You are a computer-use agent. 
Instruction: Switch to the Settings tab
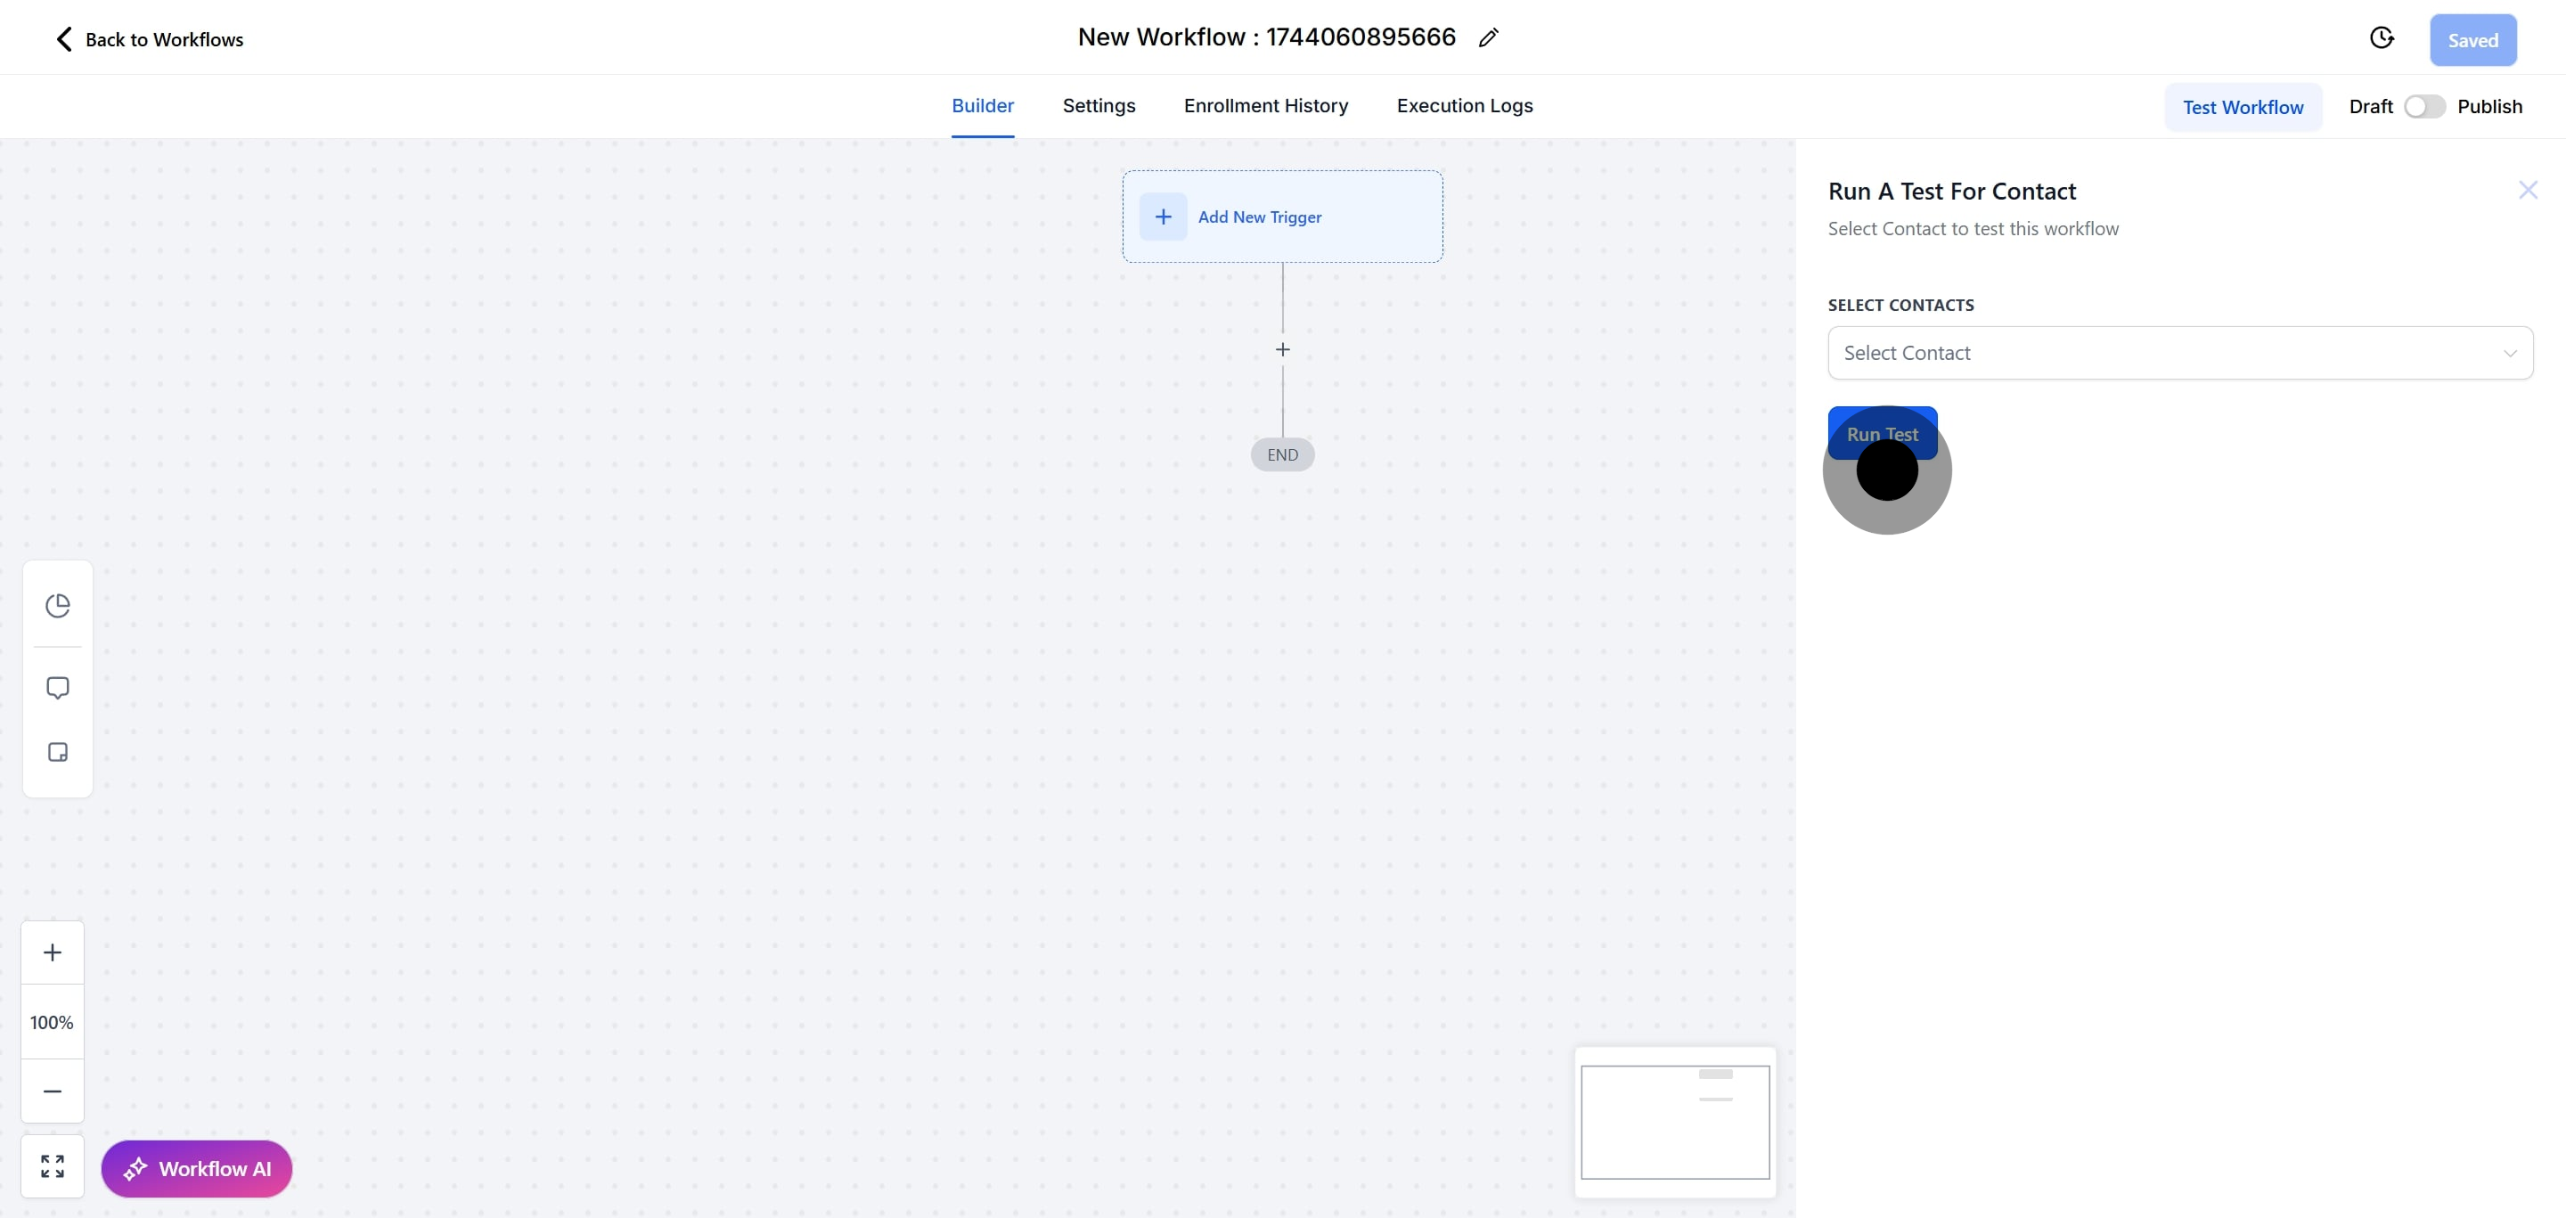pos(1098,105)
